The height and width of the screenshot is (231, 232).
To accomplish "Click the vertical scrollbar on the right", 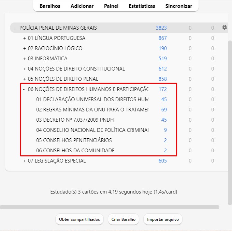I will pos(230,123).
